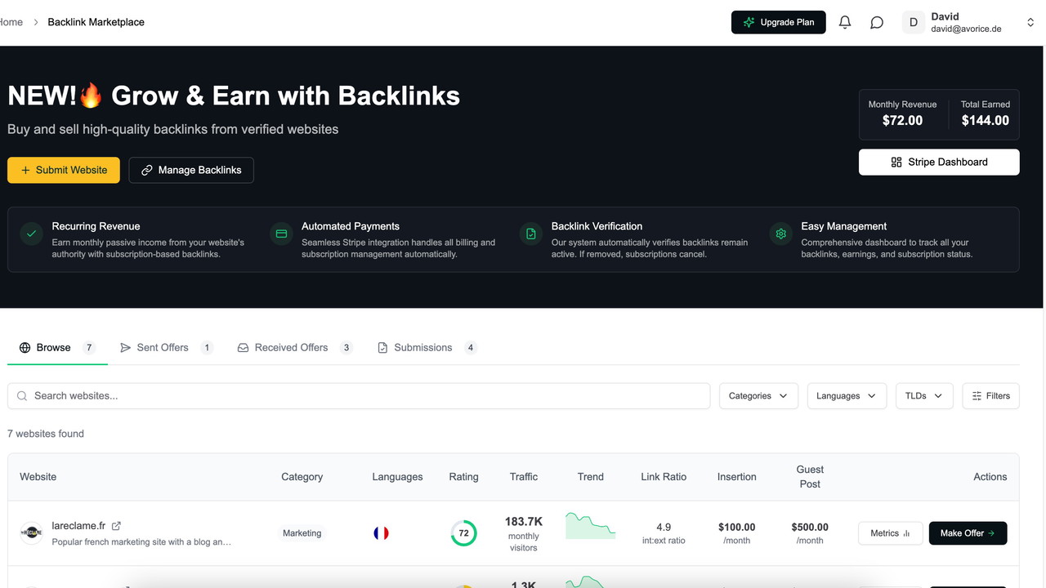Click external link icon beside lareclame.fr

coord(116,526)
